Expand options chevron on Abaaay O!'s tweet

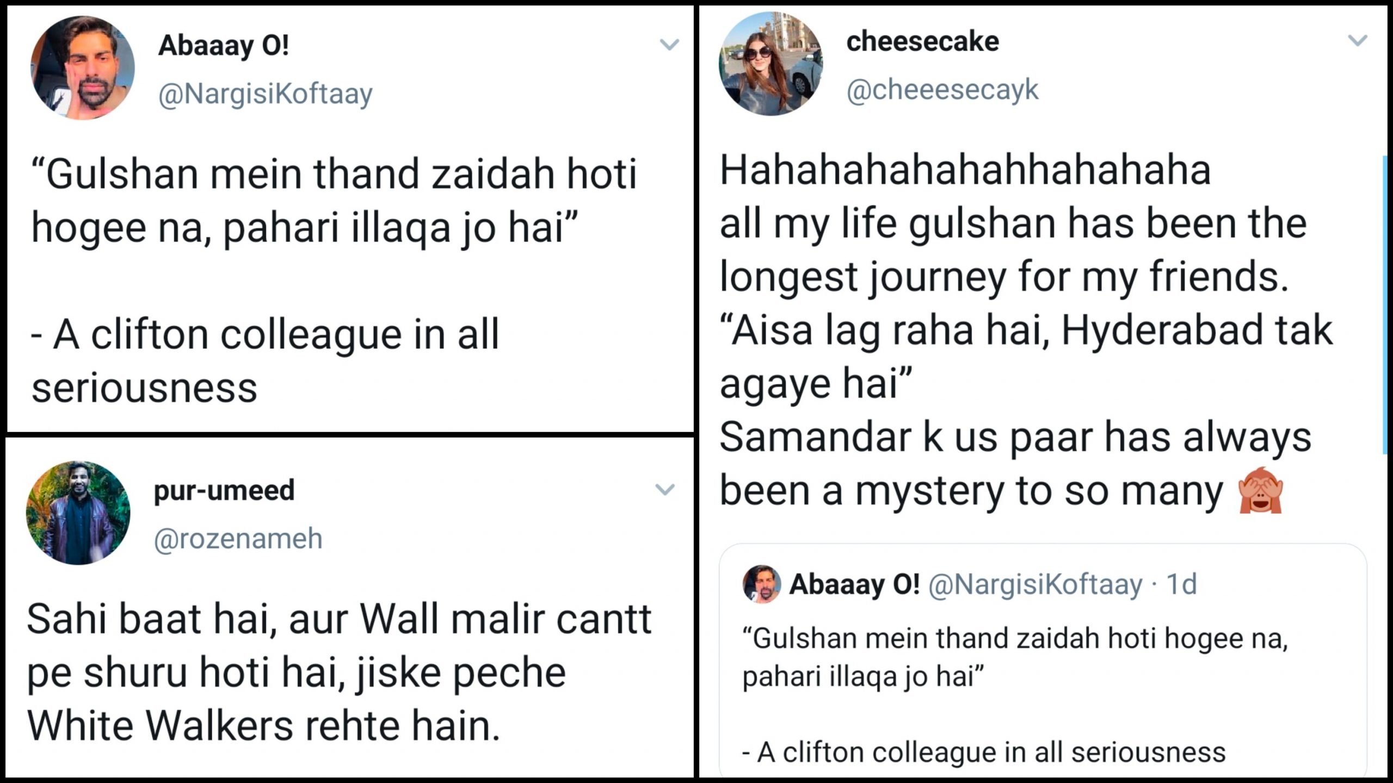669,45
